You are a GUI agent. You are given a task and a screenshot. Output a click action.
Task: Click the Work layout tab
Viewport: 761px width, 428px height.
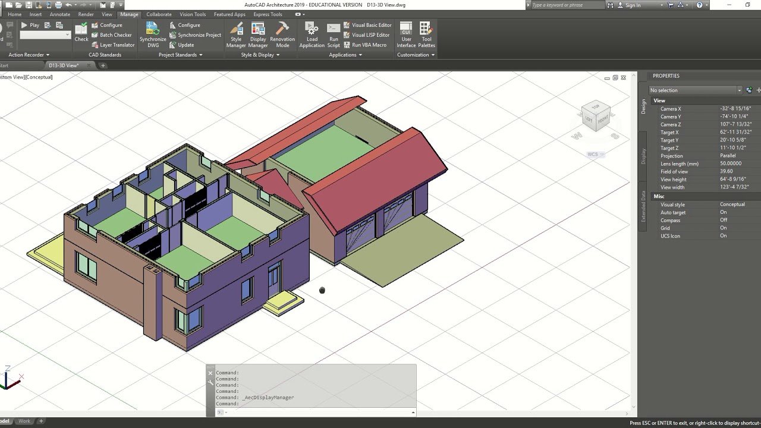click(24, 421)
